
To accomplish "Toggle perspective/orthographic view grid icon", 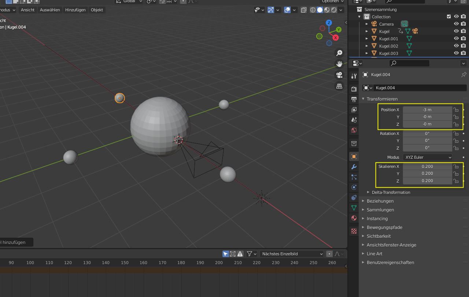I will [339, 86].
